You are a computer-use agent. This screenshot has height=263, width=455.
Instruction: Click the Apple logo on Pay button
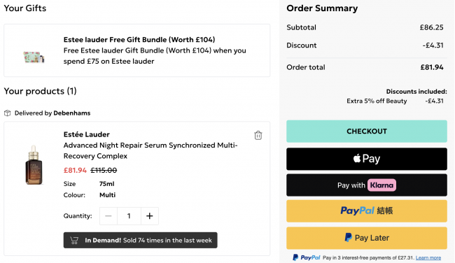[x=357, y=158]
